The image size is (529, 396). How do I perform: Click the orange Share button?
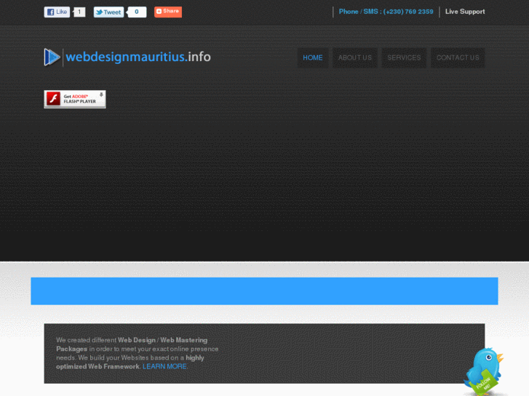click(168, 12)
